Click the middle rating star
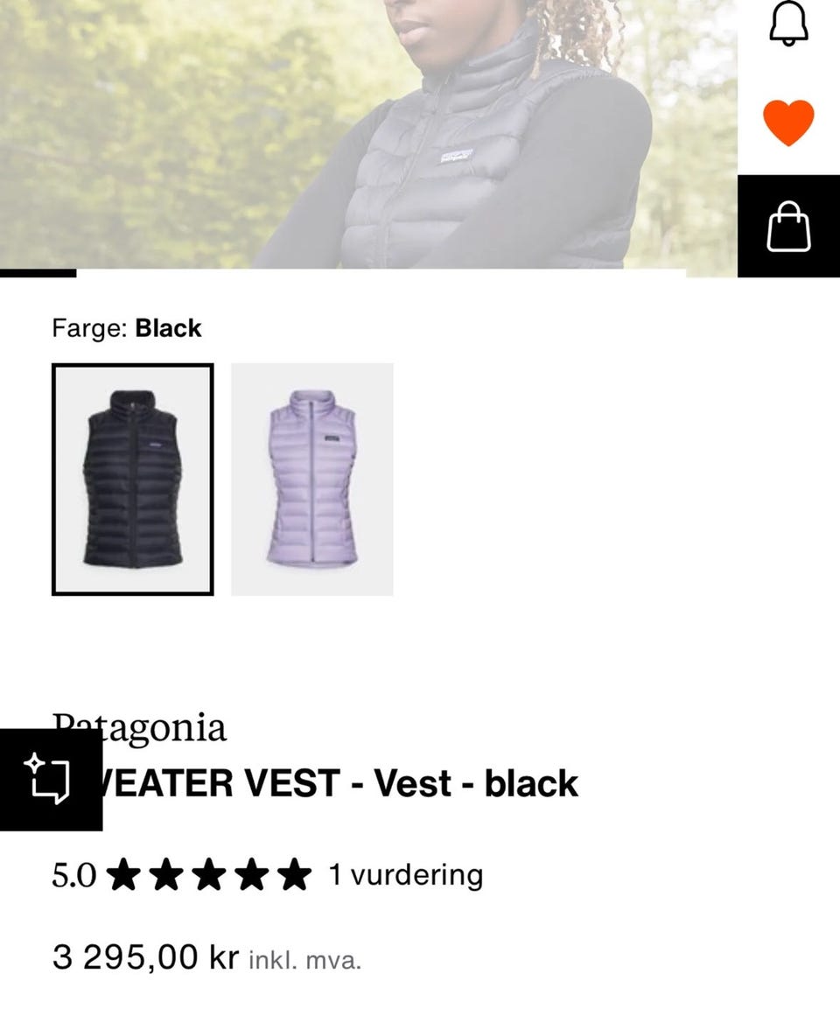 (x=209, y=874)
